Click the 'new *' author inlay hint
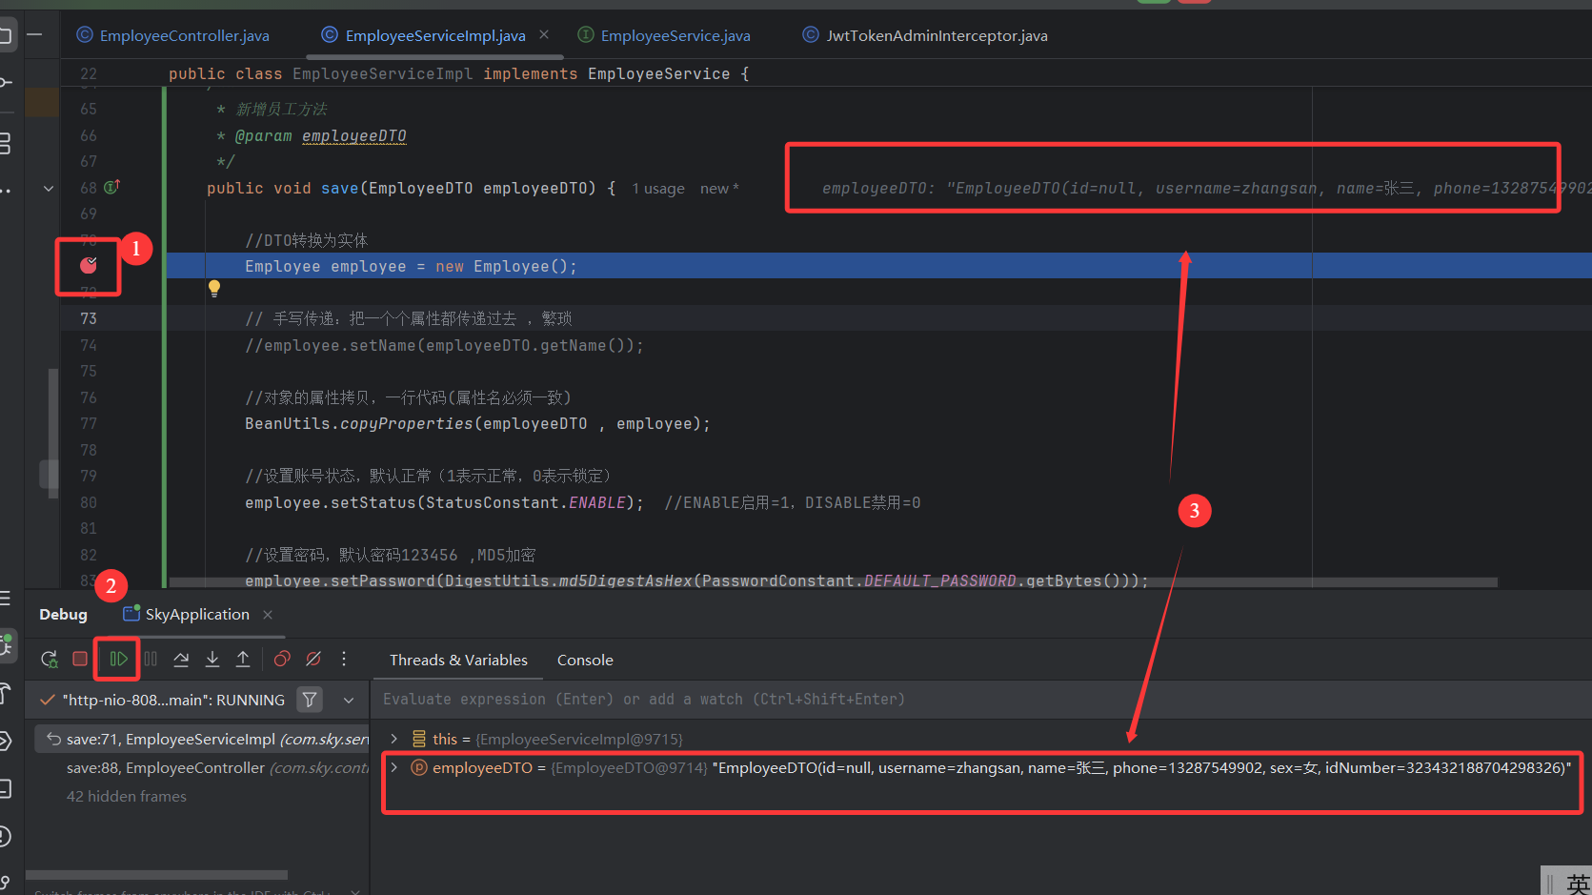 [x=720, y=189]
